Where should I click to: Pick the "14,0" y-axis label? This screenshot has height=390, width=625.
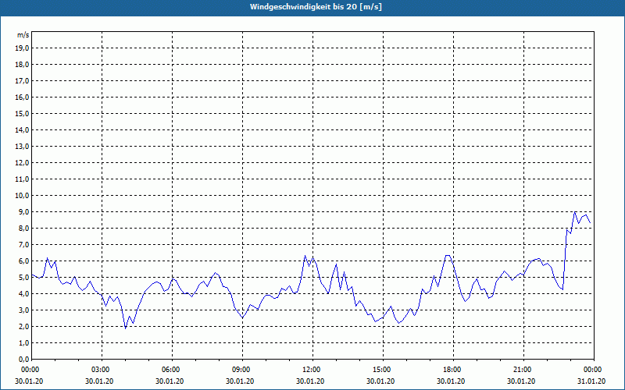(x=22, y=129)
